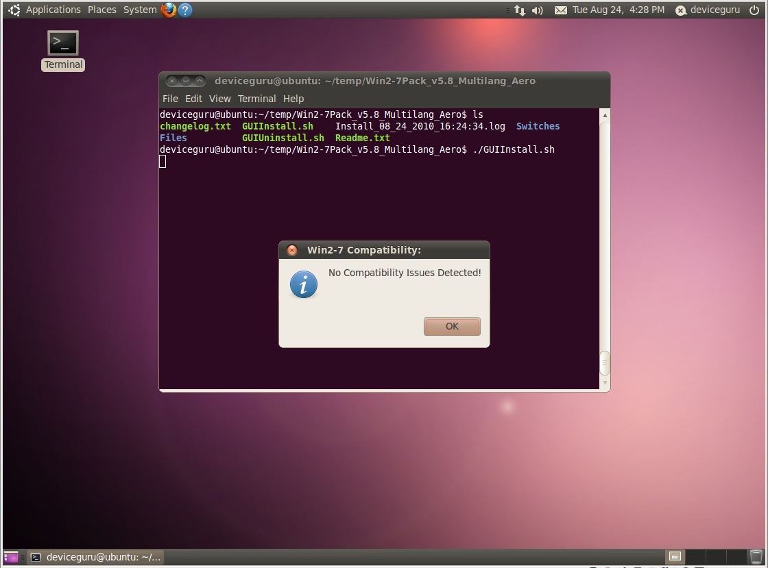Viewport: 768px width, 568px height.
Task: Click the Install log file name
Action: coord(420,126)
